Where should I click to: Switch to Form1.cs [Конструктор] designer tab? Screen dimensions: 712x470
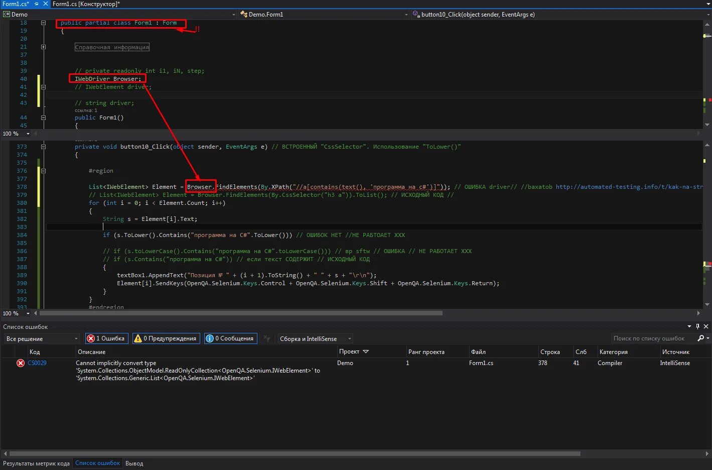86,4
